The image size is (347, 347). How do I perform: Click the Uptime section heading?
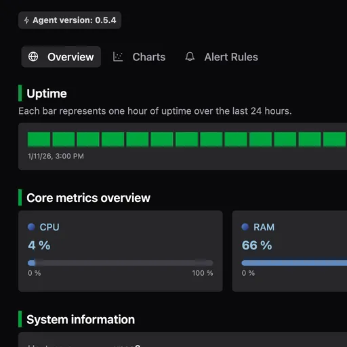pyautogui.click(x=47, y=94)
